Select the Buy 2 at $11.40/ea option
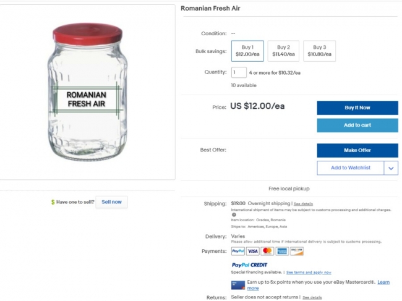 (283, 51)
